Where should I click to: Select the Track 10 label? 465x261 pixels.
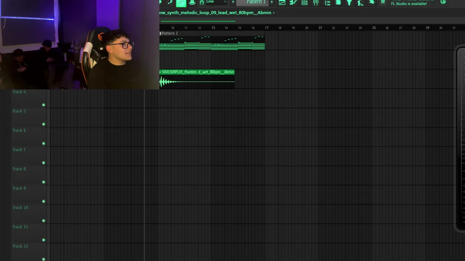pyautogui.click(x=20, y=207)
